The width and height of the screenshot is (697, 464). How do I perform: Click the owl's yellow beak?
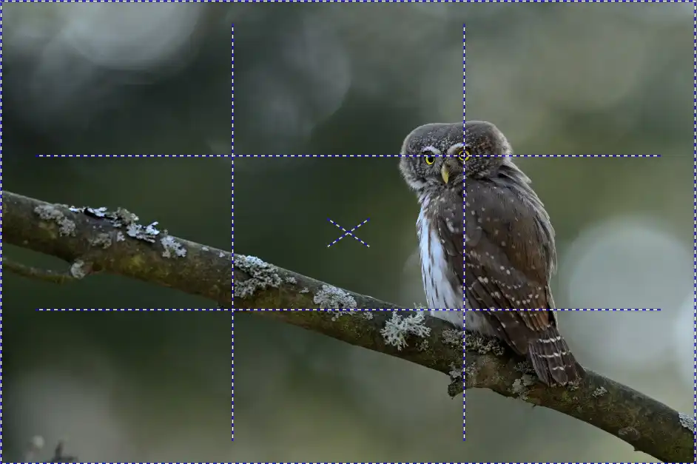click(445, 174)
